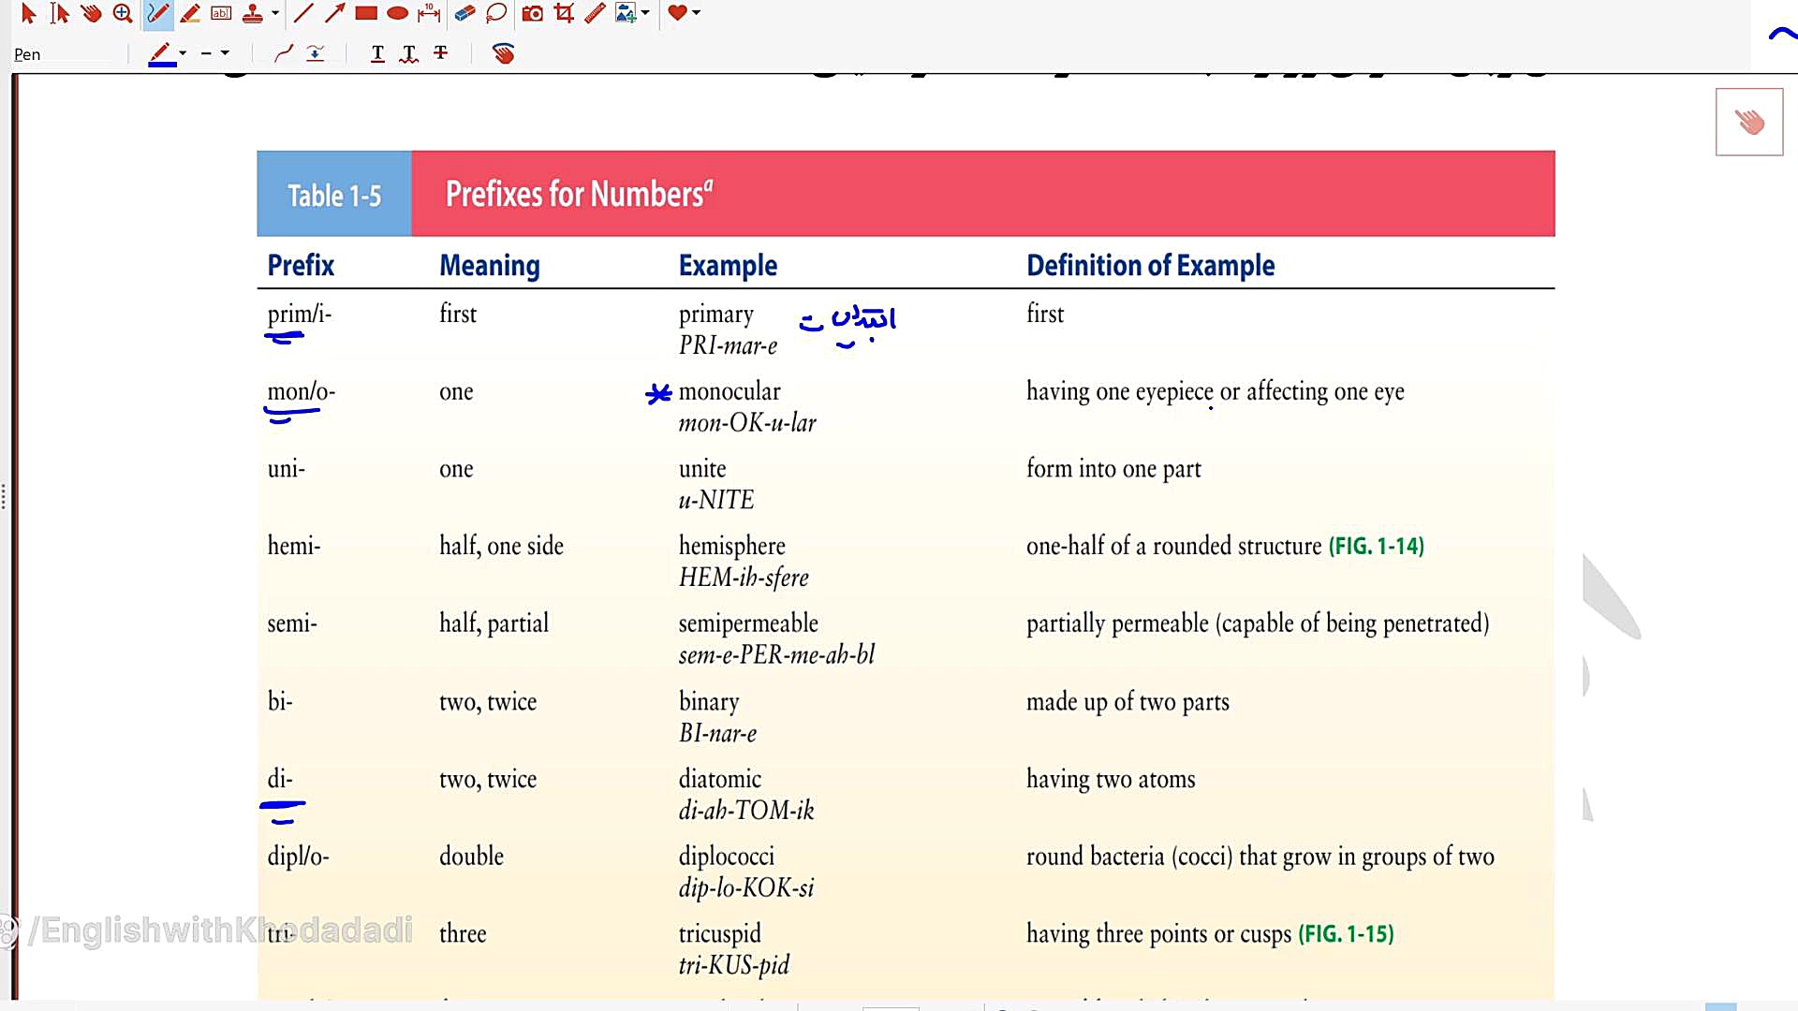Screen dimensions: 1798x1011
Task: Select the arrow selection tool
Action: click(28, 13)
